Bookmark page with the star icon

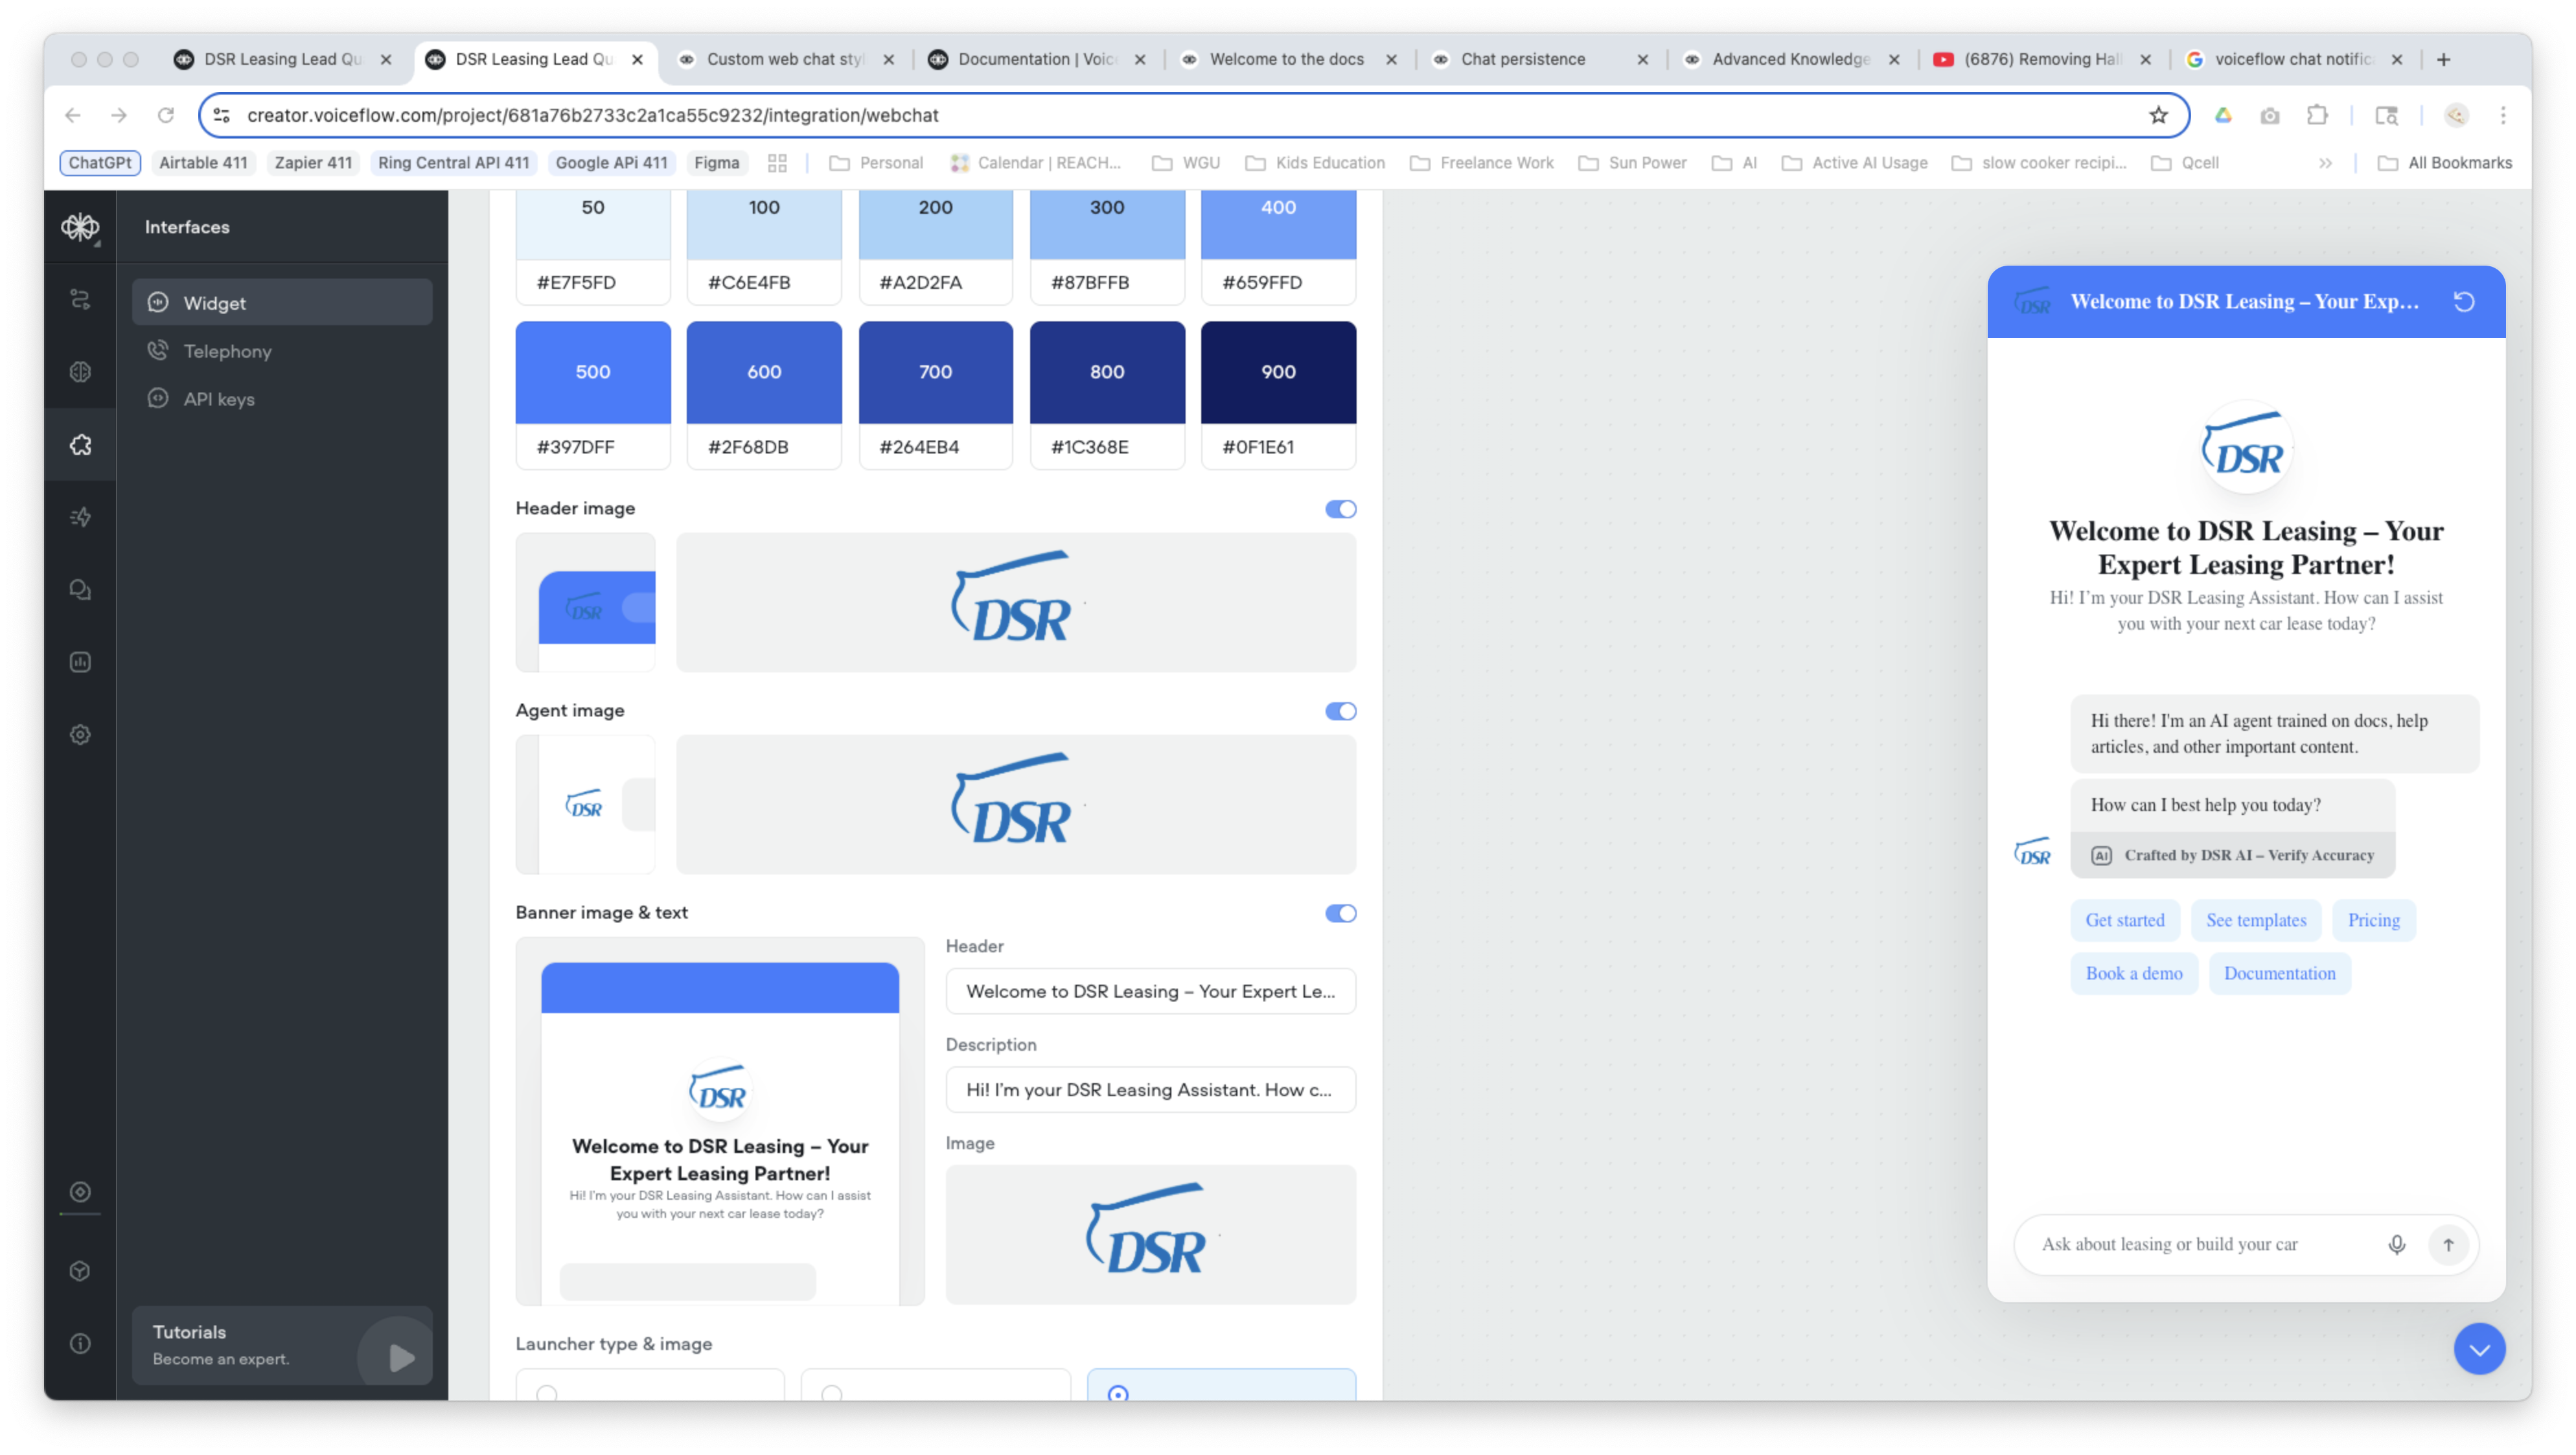(x=2158, y=115)
